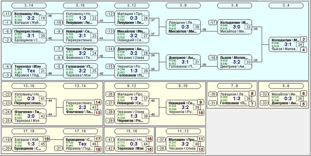Image resolution: width=311 pixels, height=156 pixels.
Task: Click the -17 seed label
Action: (213, 23)
